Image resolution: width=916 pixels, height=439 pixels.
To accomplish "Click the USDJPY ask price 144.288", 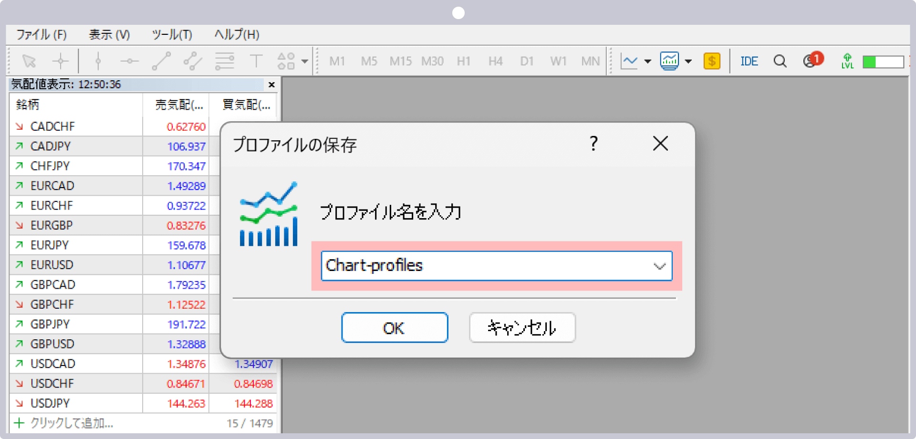I will (x=253, y=404).
